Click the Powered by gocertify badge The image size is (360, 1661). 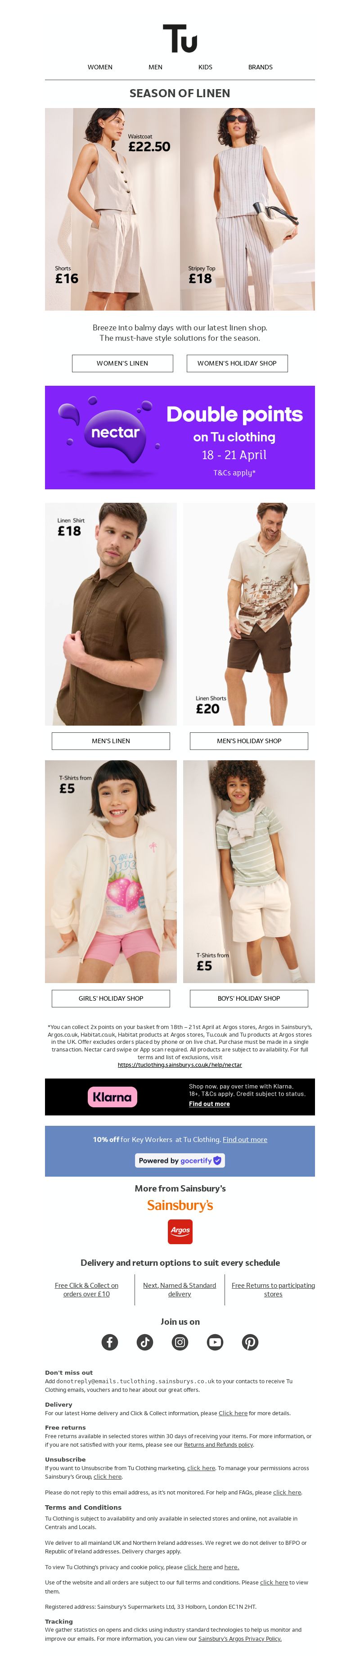(x=180, y=1160)
